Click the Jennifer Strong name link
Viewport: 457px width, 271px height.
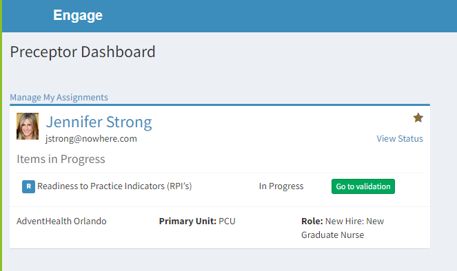click(99, 122)
